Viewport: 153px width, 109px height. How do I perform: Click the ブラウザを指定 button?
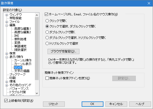pyautogui.click(x=63, y=51)
